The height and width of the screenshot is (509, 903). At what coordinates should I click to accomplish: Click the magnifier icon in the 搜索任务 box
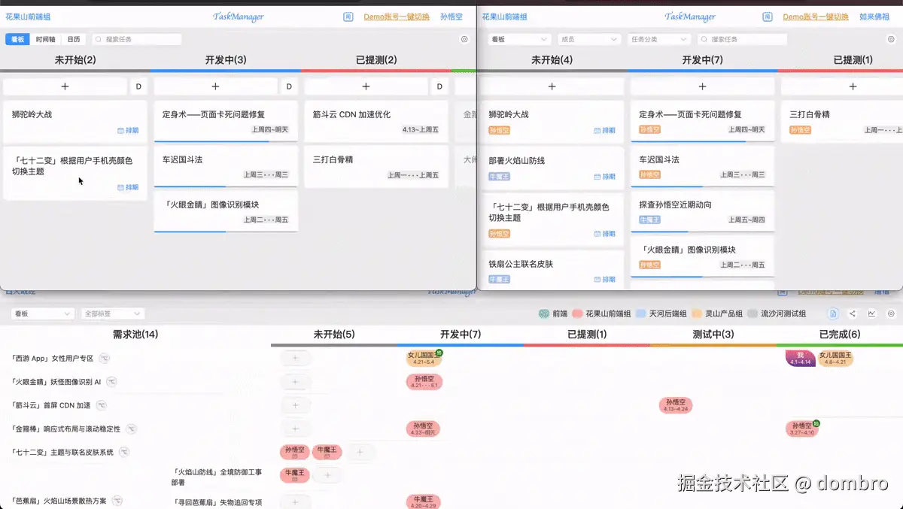point(98,39)
